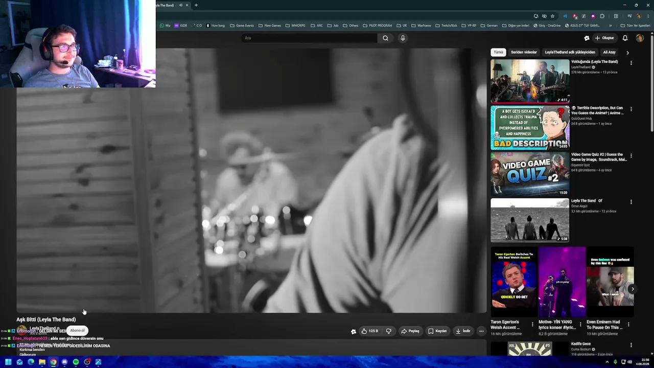Open the Even Eminem Had To Pause short
This screenshot has height=368, width=654.
click(x=610, y=282)
